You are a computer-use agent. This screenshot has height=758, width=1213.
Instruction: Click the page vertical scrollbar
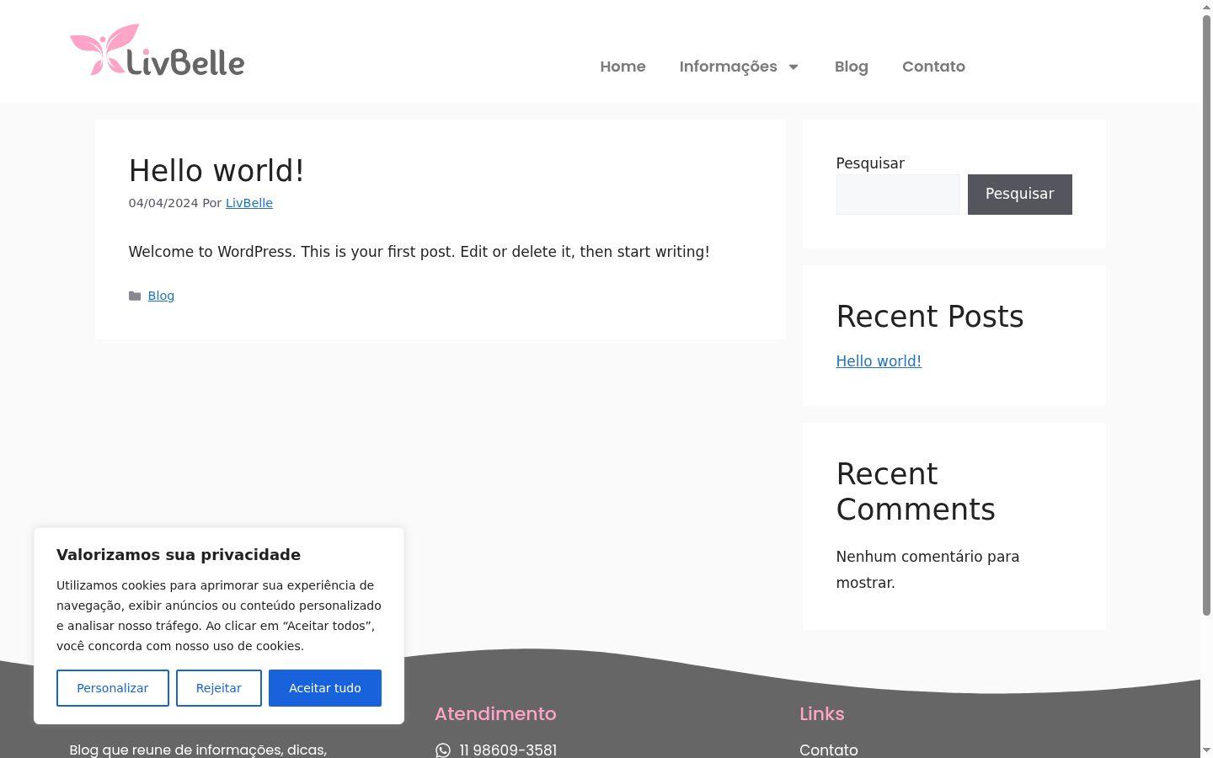tap(1206, 316)
